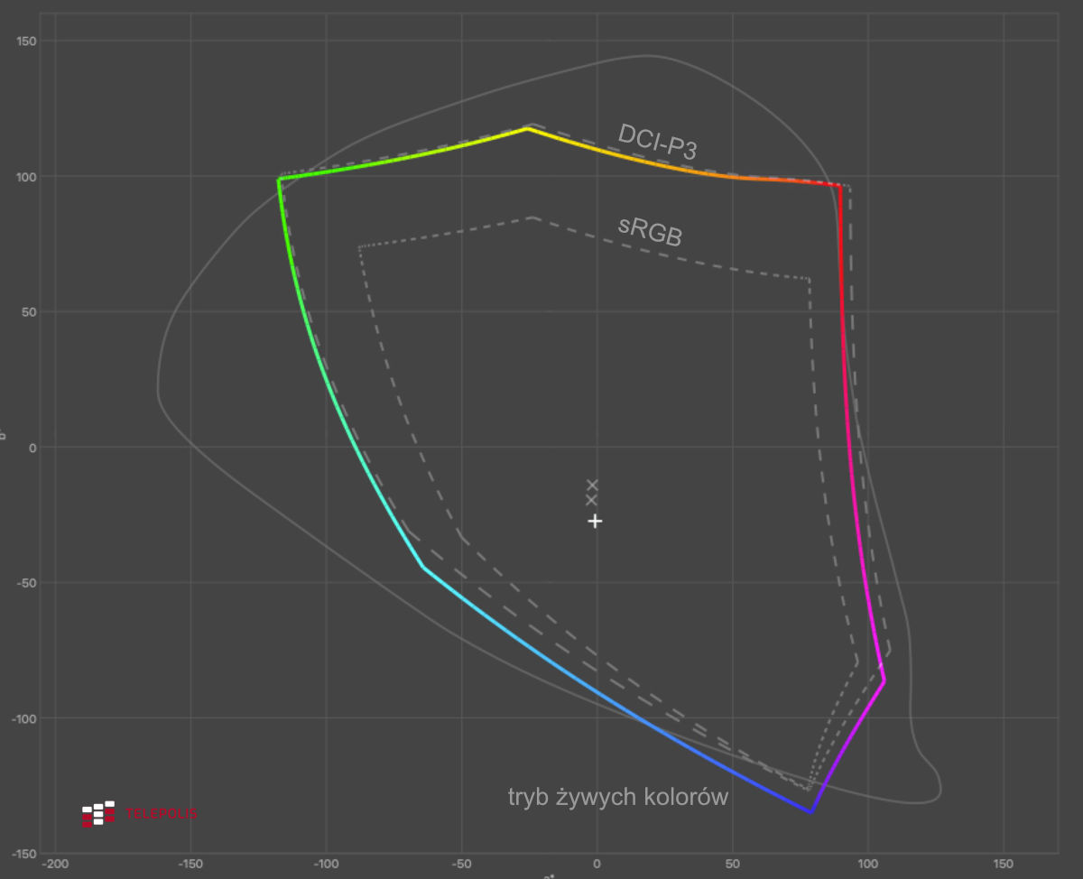Click the upper gray X marker
This screenshot has height=879, width=1083.
pos(592,485)
